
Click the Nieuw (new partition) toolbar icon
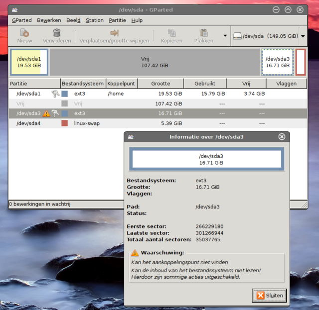(24, 33)
